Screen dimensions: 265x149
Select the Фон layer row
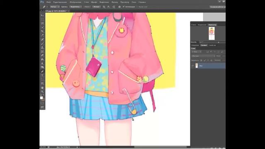(208, 66)
